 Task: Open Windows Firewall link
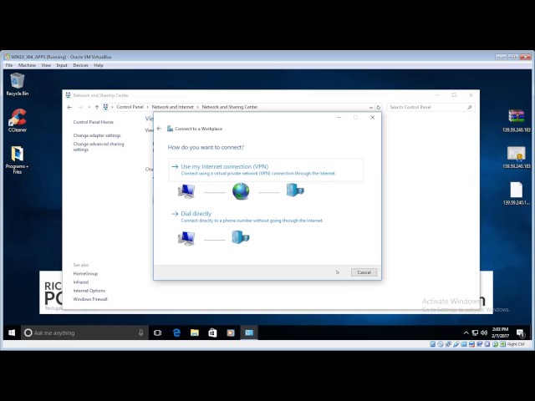point(90,299)
